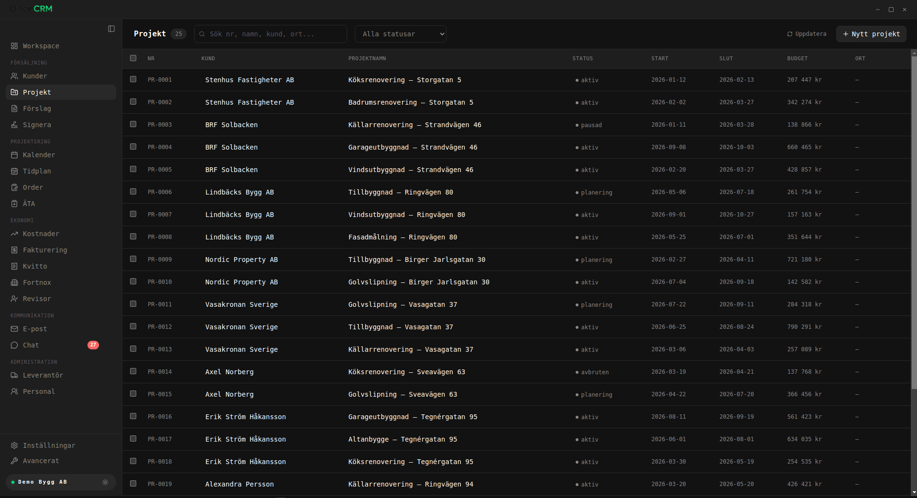
Task: Open project Köksrenovering – Storgatan 5
Action: 404,80
